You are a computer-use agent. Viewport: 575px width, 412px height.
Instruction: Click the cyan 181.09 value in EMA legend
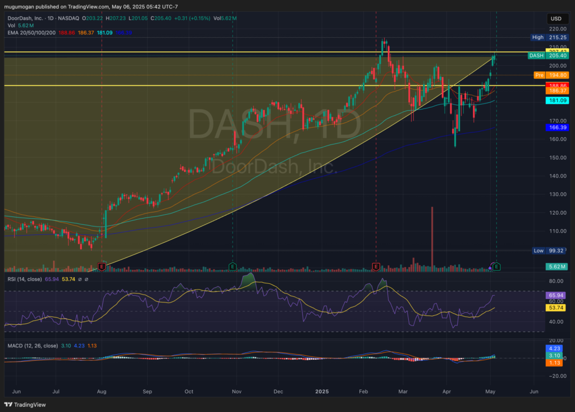click(105, 33)
